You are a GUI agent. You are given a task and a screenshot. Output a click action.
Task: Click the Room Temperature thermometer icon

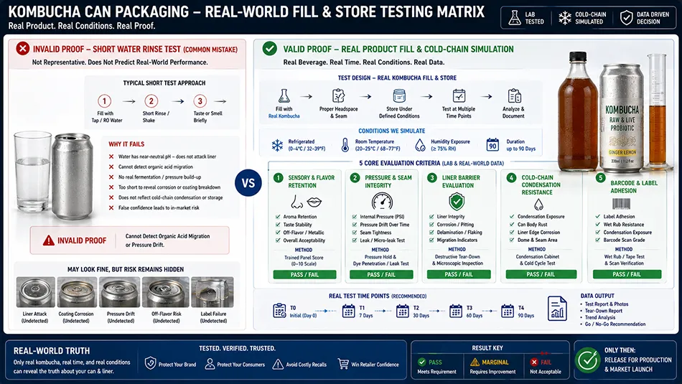[345, 145]
